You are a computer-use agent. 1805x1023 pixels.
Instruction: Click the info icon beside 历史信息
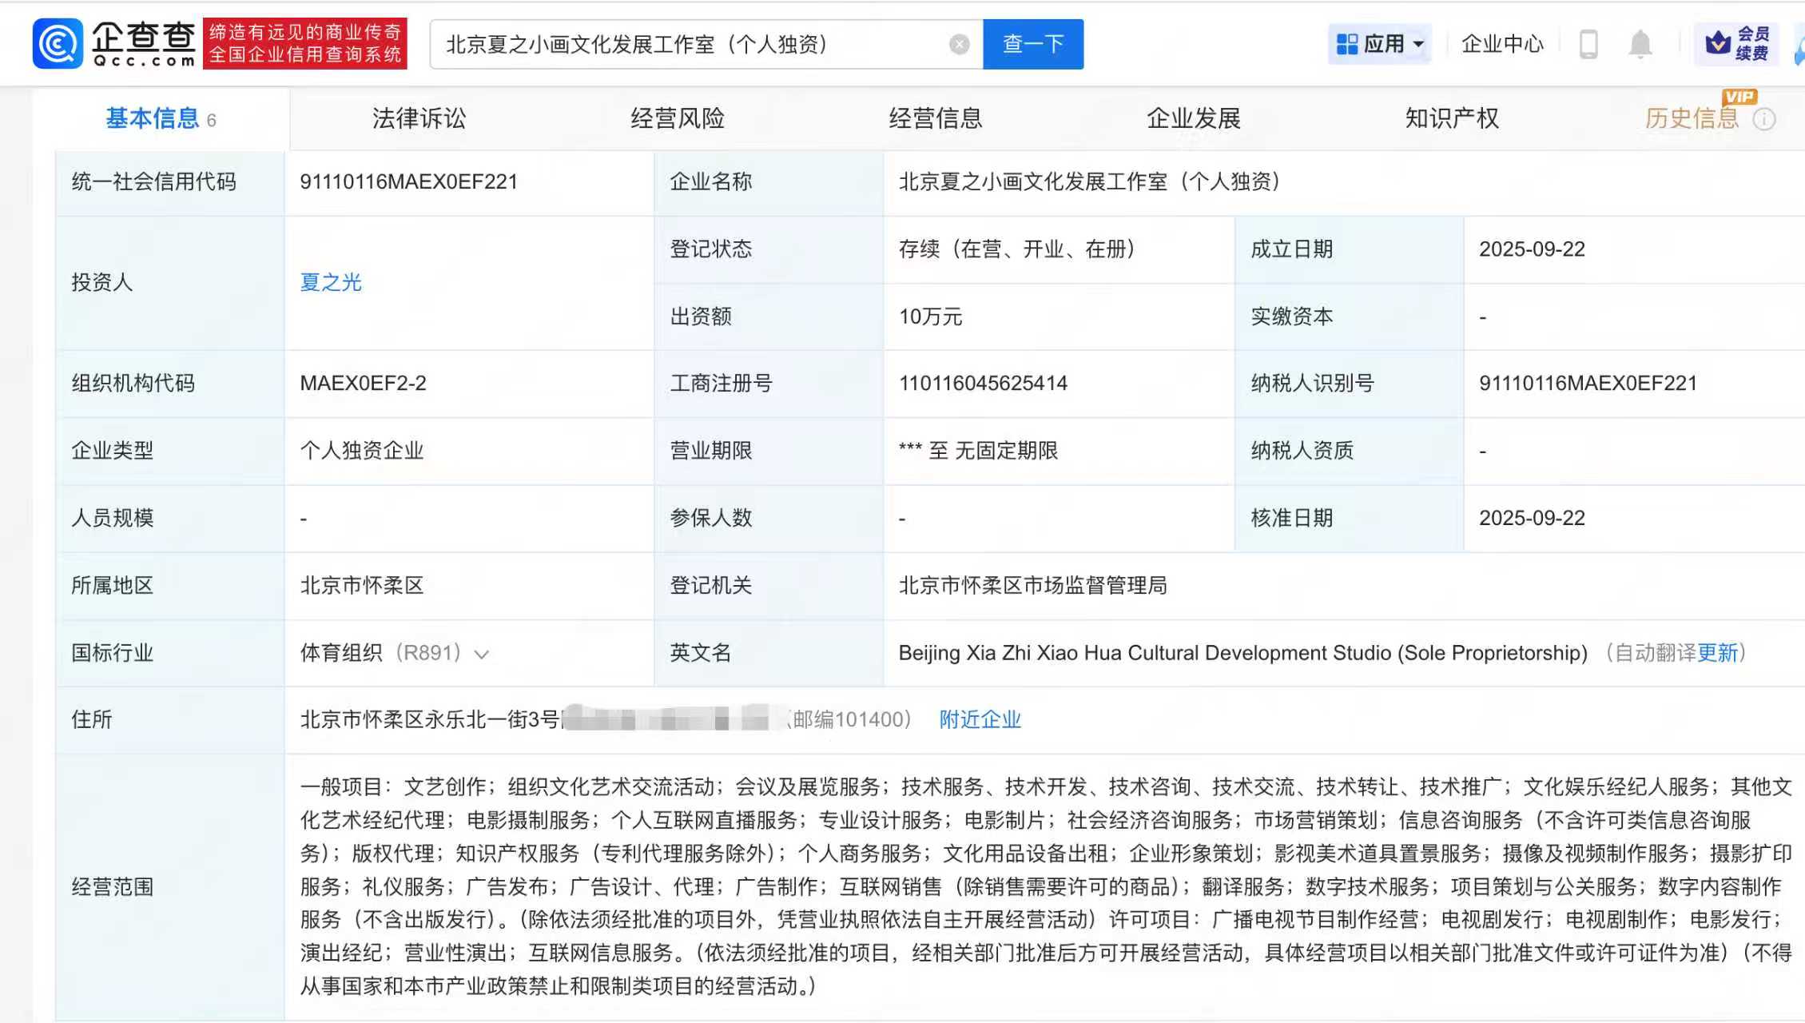click(x=1764, y=119)
